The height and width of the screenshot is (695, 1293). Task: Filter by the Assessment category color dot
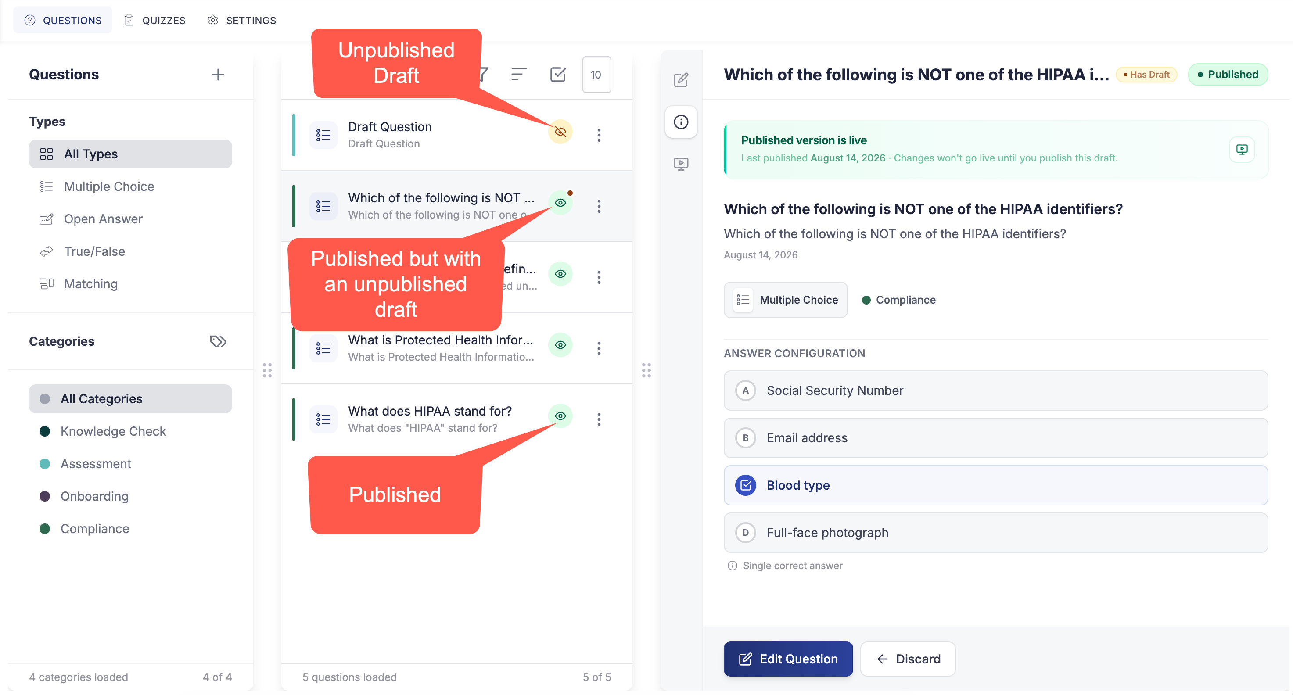point(45,464)
